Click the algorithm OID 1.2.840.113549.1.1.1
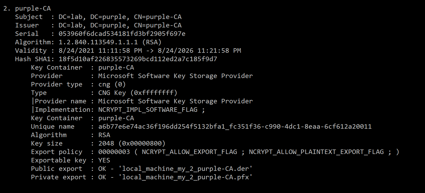The height and width of the screenshot is (193, 425). (x=98, y=42)
